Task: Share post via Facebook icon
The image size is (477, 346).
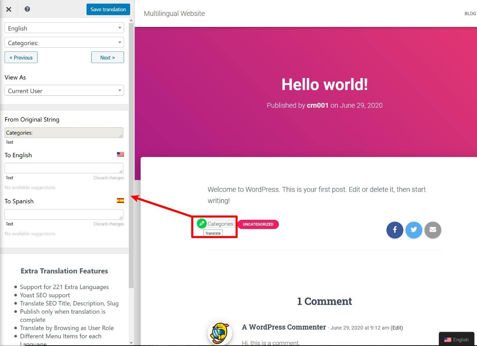Action: tap(395, 230)
